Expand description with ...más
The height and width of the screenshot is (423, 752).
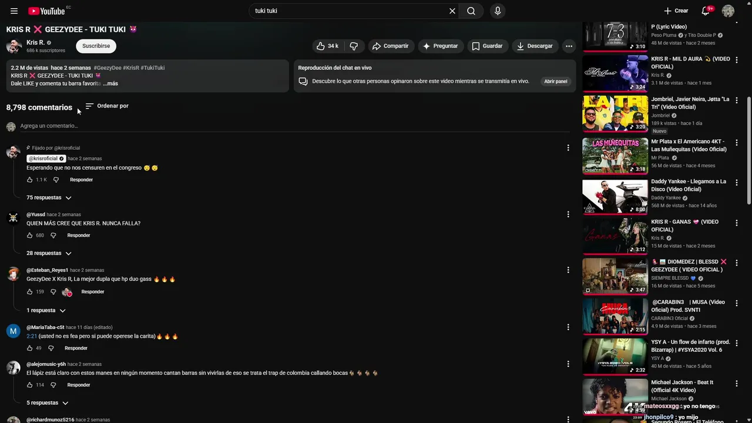[110, 83]
